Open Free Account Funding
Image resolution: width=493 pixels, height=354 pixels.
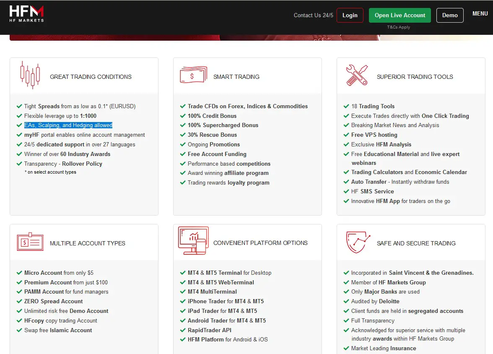(217, 154)
